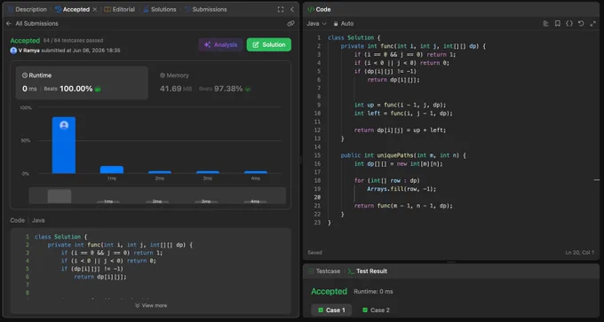Screen dimensions: 604x322
Task: Toggle the Auto lock setting
Action: 343,23
